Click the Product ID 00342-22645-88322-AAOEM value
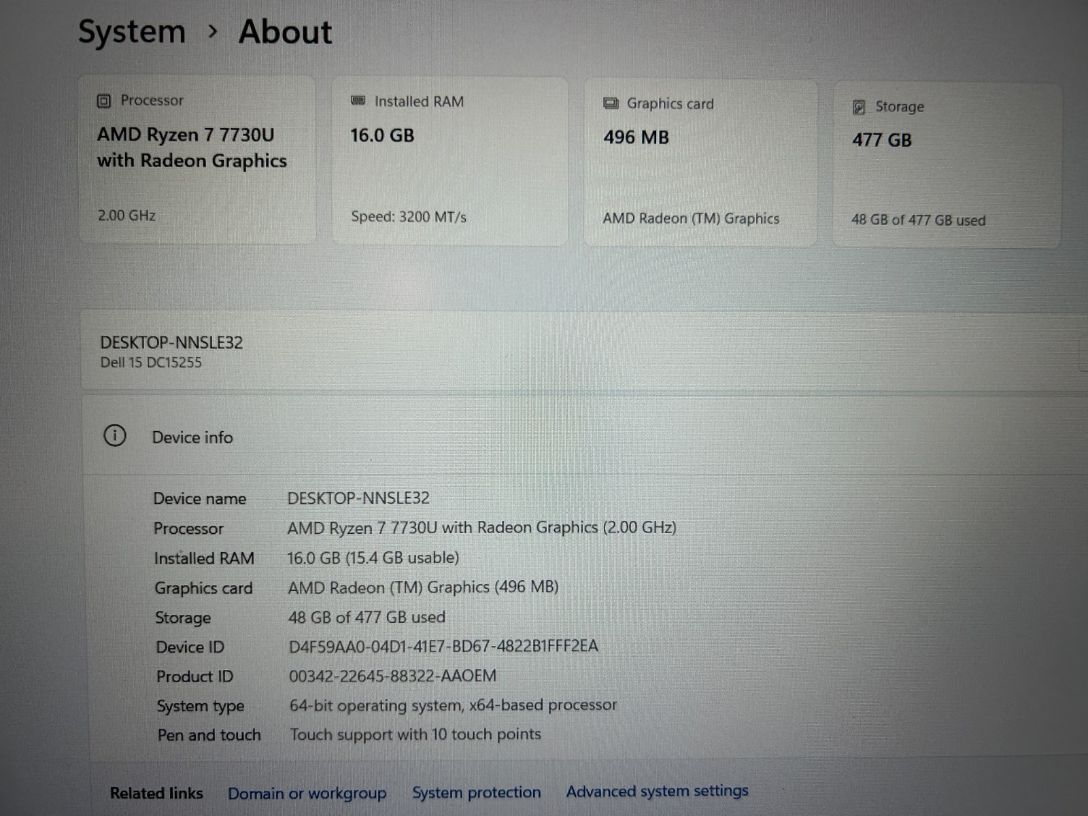 pyautogui.click(x=393, y=676)
